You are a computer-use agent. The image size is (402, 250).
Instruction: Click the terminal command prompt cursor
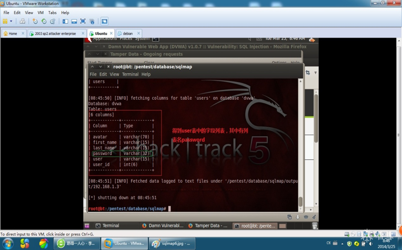(x=169, y=208)
